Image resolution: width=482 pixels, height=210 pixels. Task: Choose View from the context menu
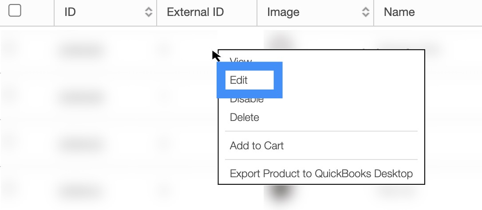click(241, 61)
